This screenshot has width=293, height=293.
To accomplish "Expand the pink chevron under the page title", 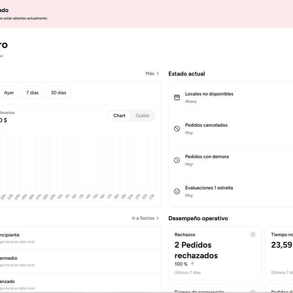I will [x=1, y=56].
